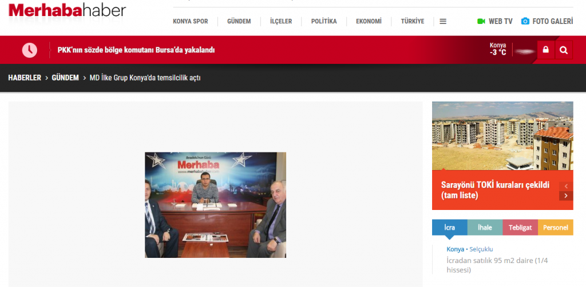
Task: Click the Merhabahaber site logo
Action: pyautogui.click(x=67, y=10)
